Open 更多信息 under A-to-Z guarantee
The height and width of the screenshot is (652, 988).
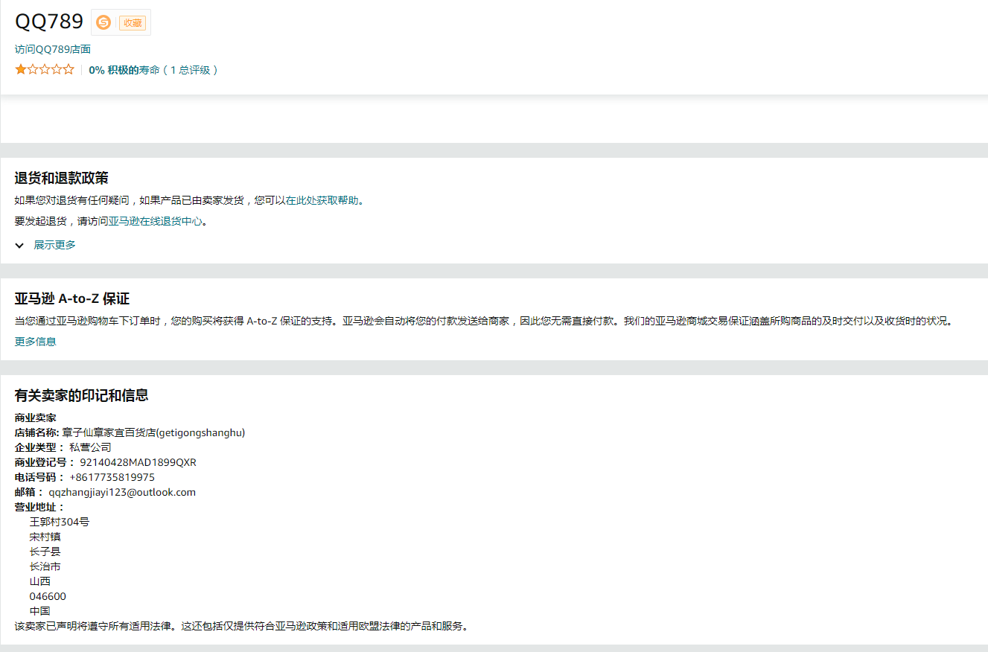click(36, 342)
